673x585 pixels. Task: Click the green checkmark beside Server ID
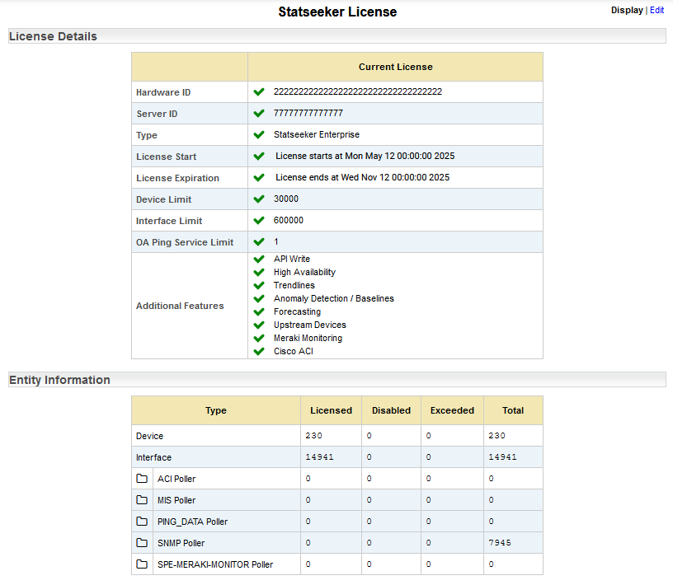[259, 113]
